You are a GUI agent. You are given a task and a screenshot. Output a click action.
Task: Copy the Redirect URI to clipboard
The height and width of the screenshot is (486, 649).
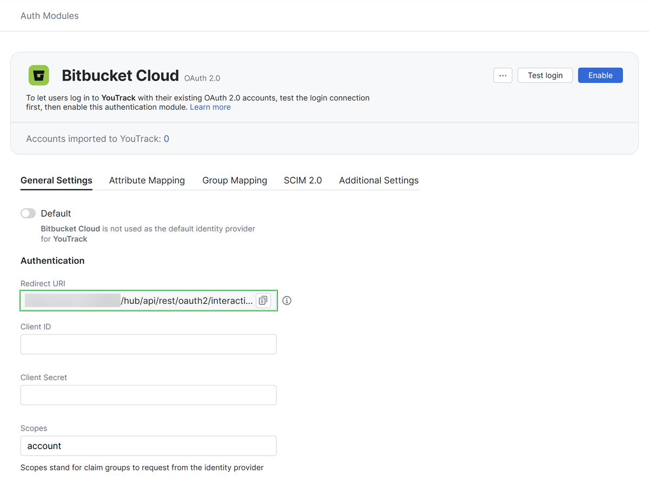(x=263, y=301)
